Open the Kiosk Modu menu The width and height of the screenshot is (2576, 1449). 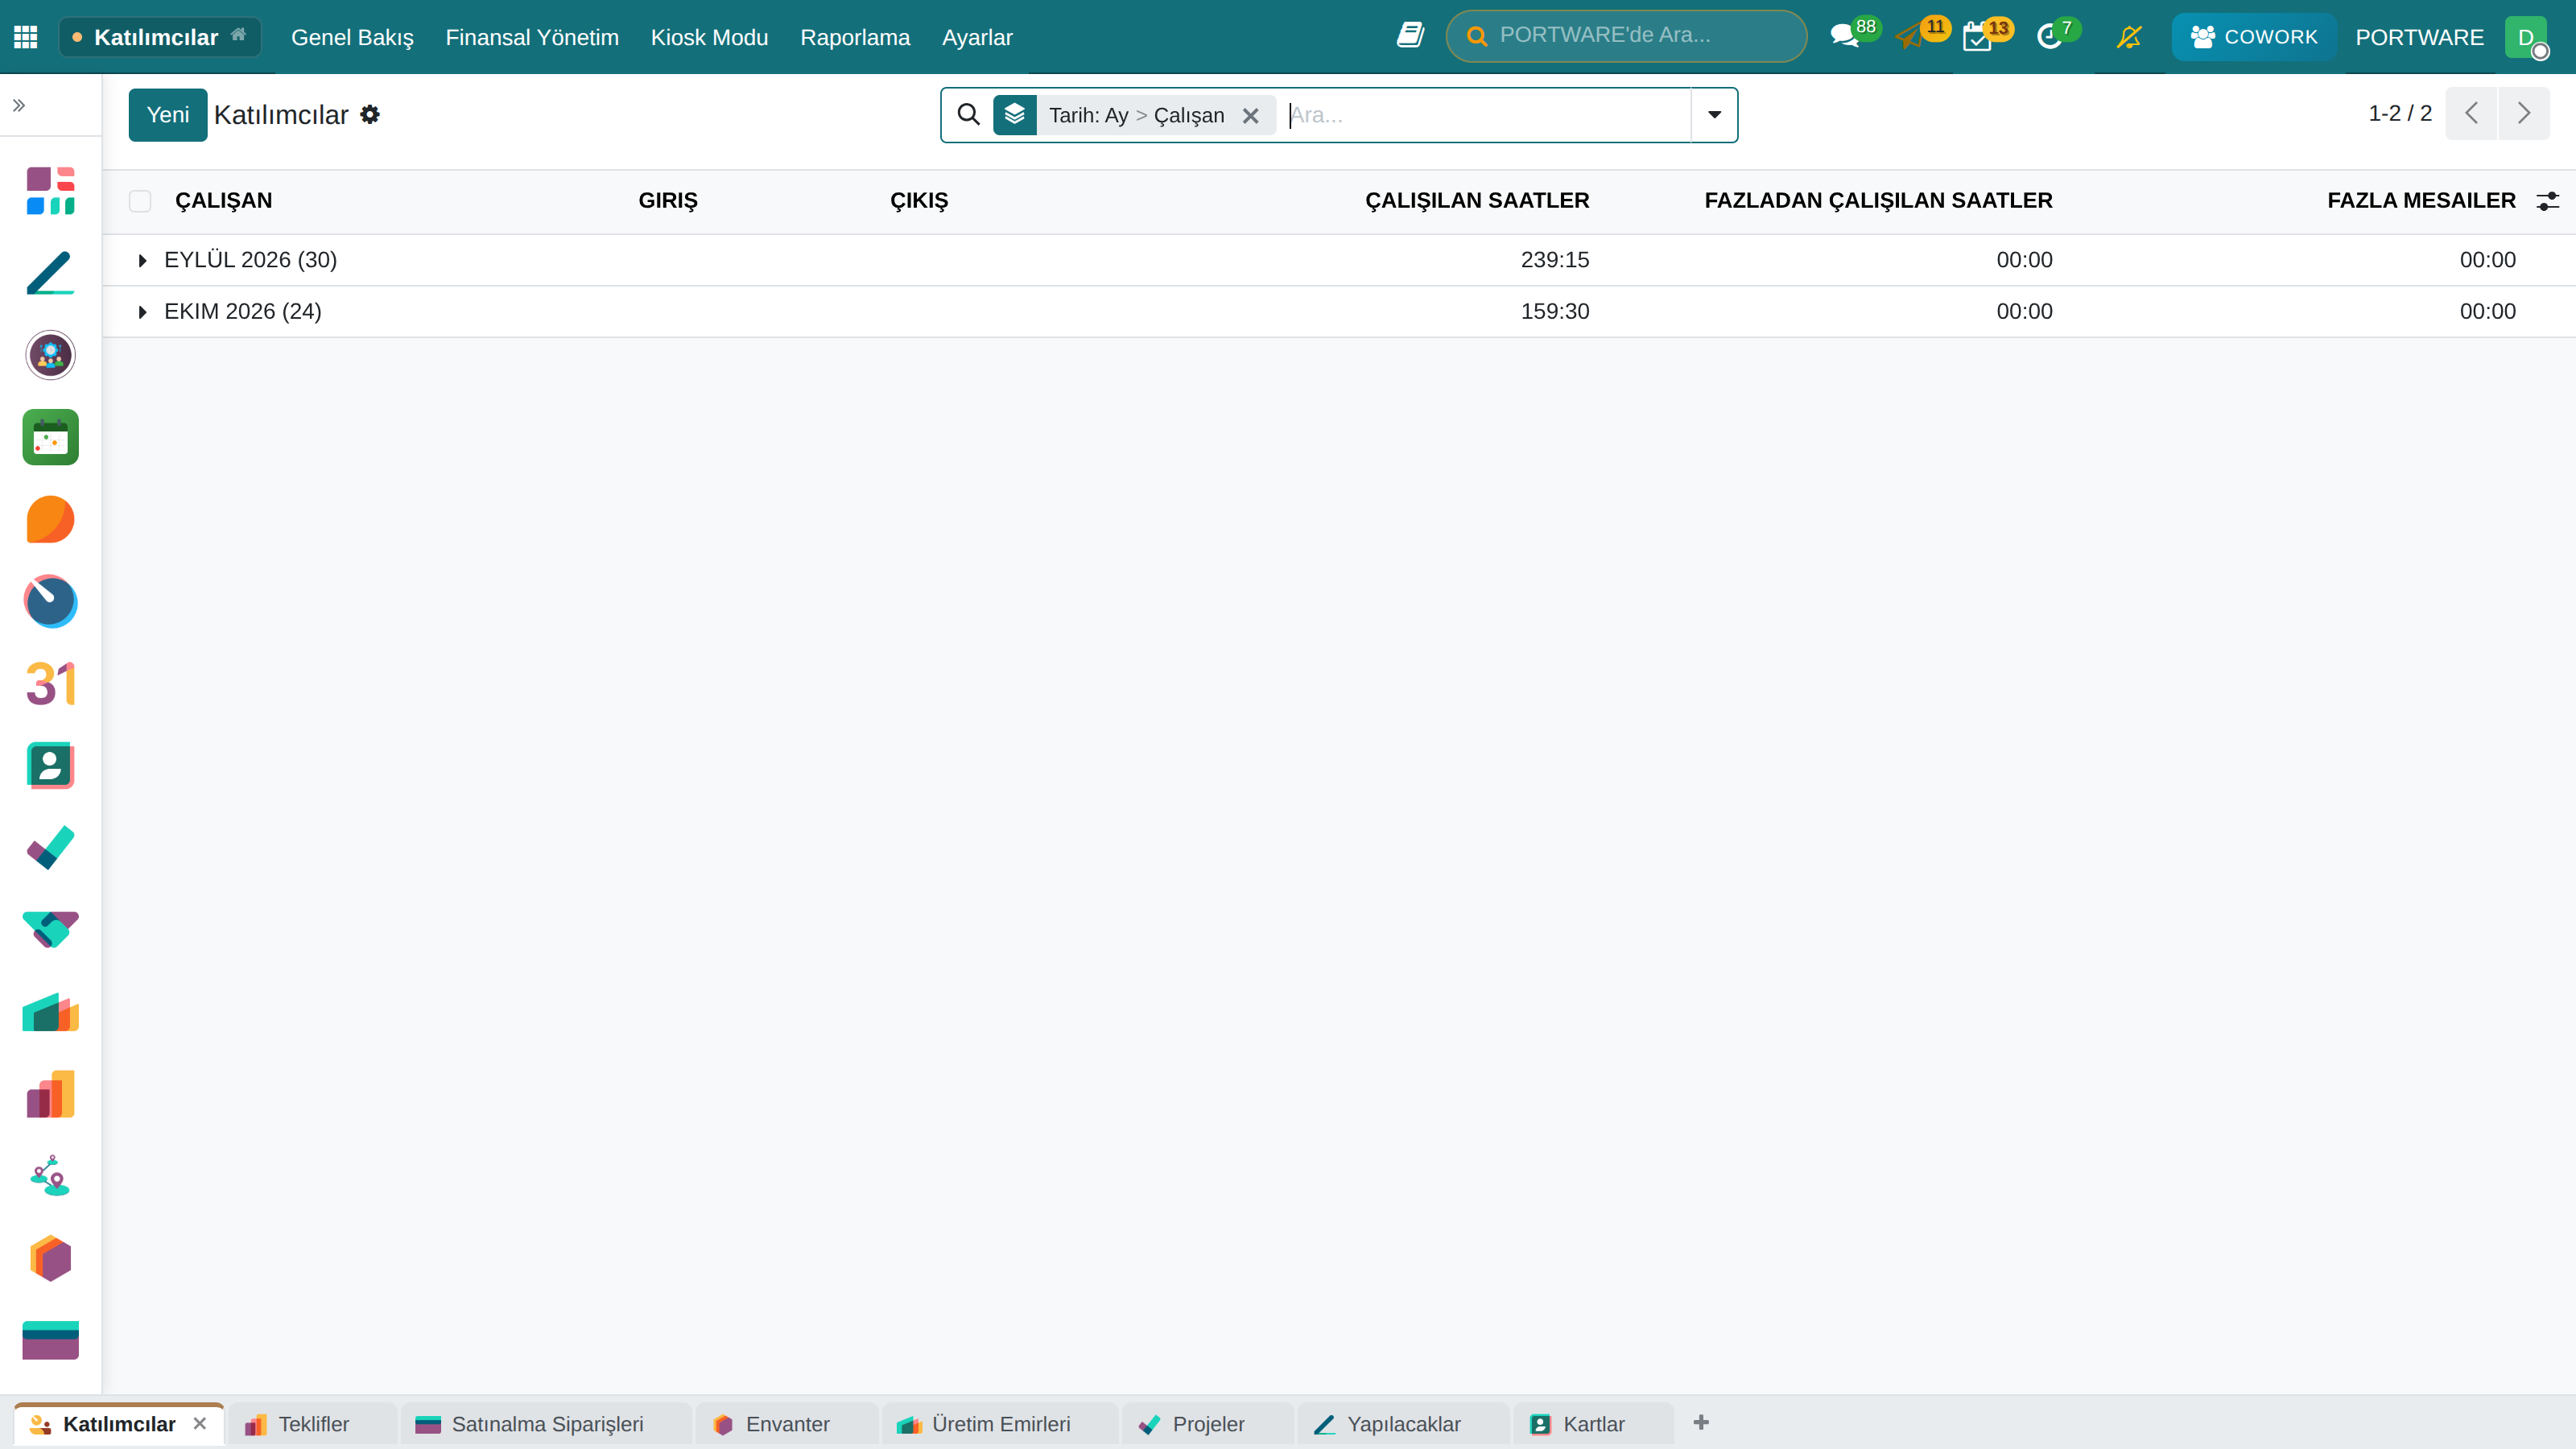coord(709,37)
